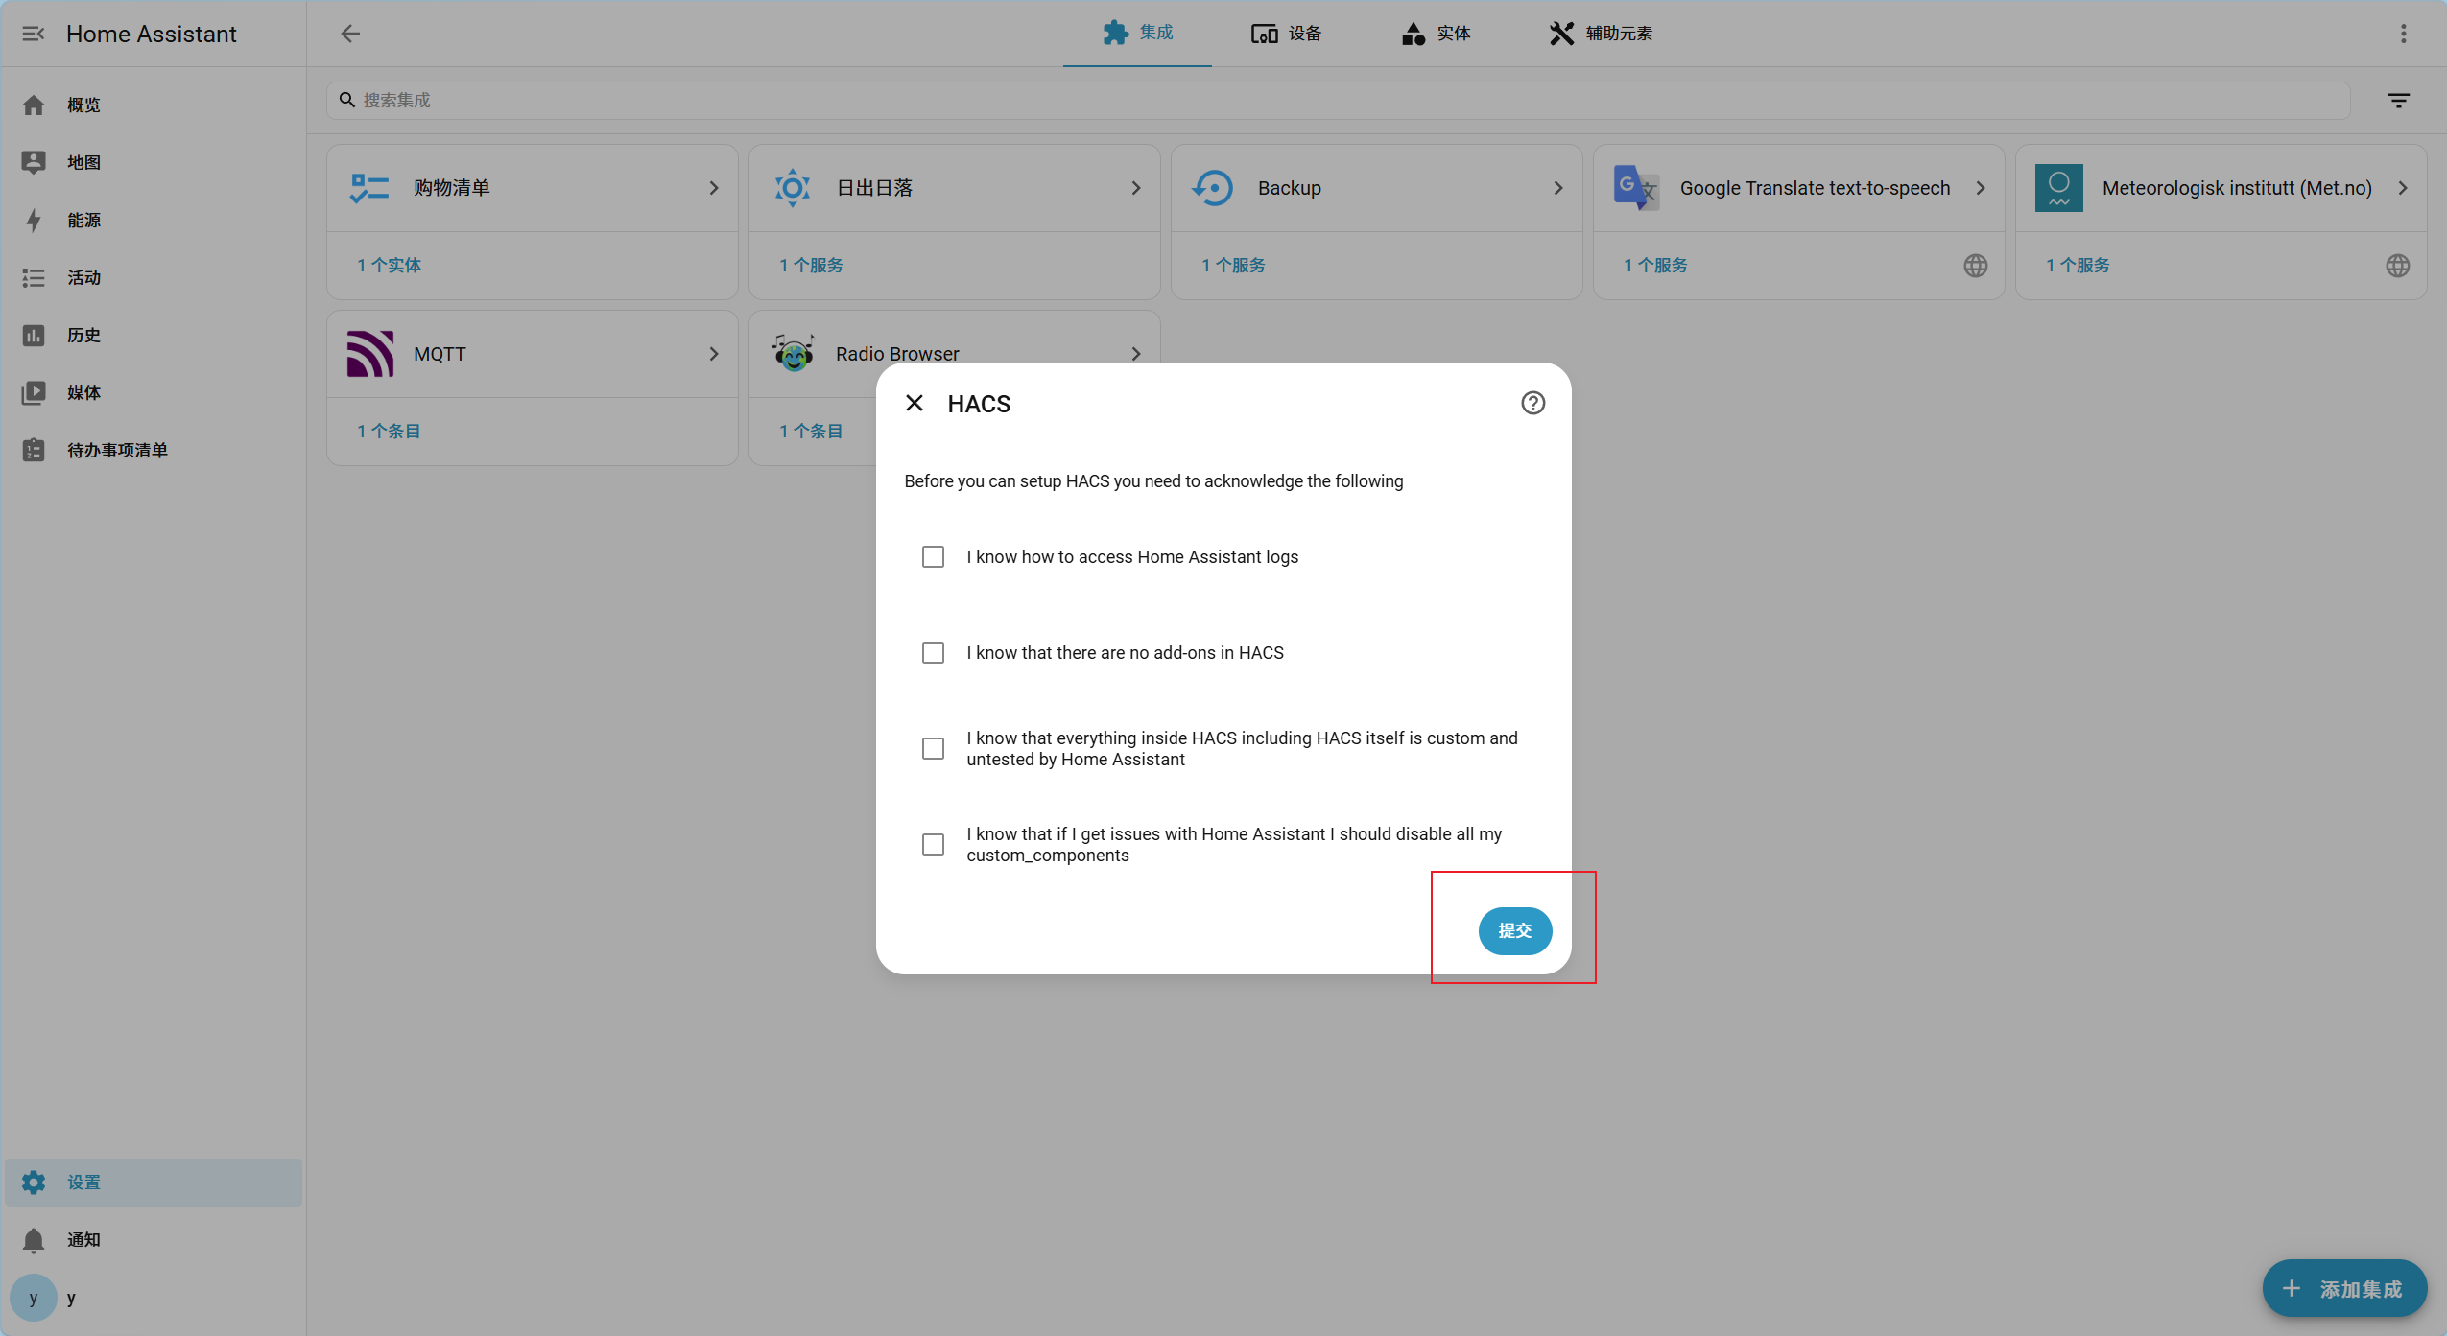Click the MQTT integration logo
Image resolution: width=2447 pixels, height=1336 pixels.
[x=370, y=354]
